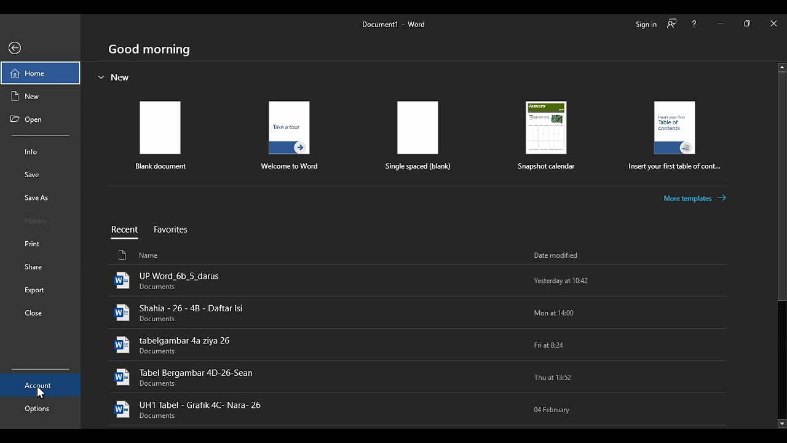Click Word icon for UP Word_6b_5_darus

point(122,281)
